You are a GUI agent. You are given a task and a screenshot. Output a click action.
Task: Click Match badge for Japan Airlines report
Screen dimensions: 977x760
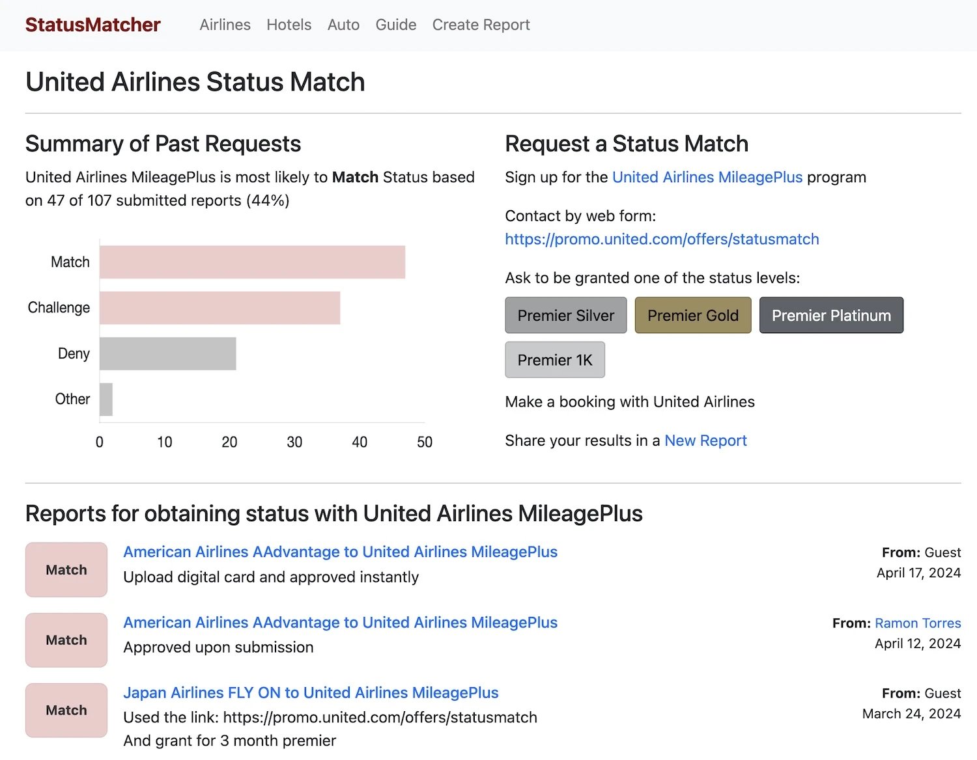[x=66, y=711]
